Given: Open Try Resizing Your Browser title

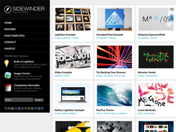Looking at the screenshot, I should [111, 73].
